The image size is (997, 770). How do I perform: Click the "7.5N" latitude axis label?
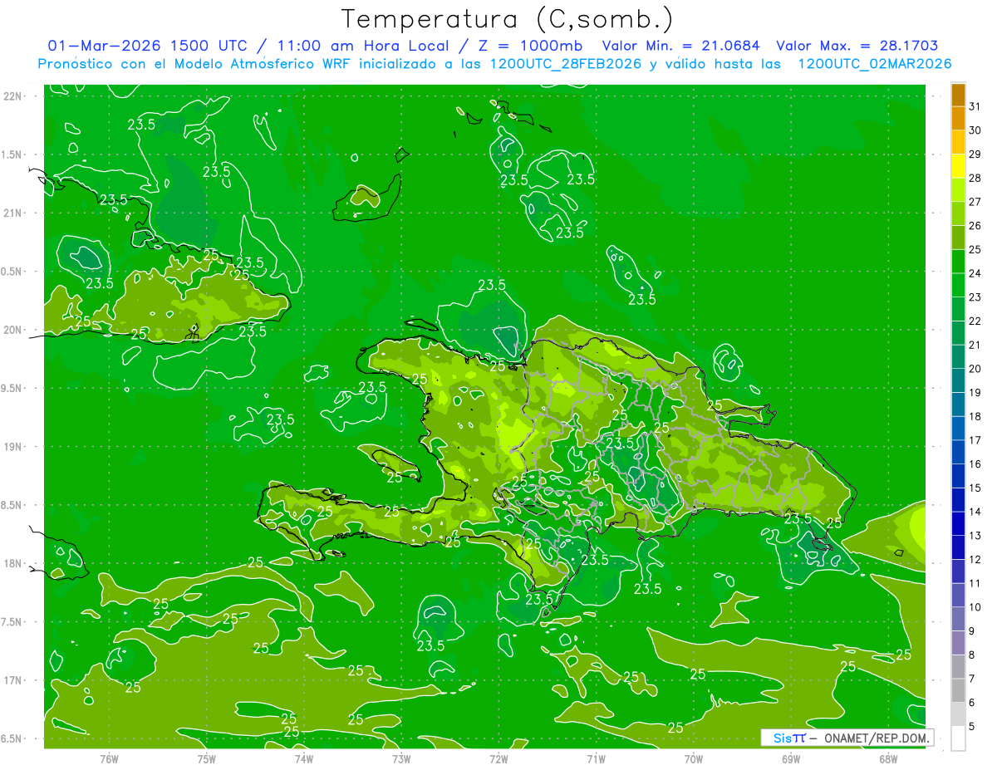12,621
